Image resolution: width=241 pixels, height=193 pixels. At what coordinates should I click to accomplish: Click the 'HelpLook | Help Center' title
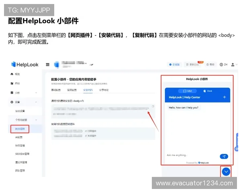[184, 97]
